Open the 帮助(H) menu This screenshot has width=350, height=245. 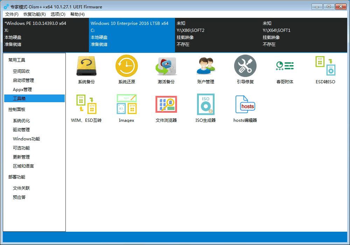(77, 14)
